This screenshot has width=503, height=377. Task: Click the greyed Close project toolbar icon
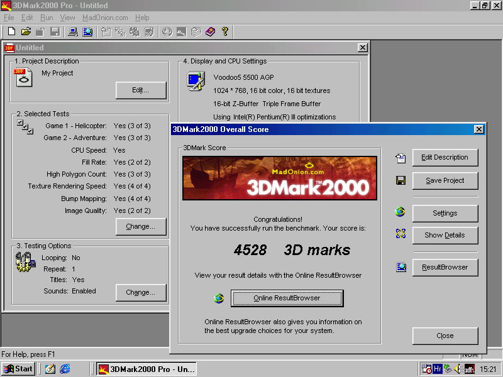coord(40,31)
